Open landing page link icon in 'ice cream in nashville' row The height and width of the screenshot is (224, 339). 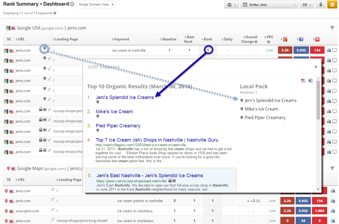click(49, 49)
